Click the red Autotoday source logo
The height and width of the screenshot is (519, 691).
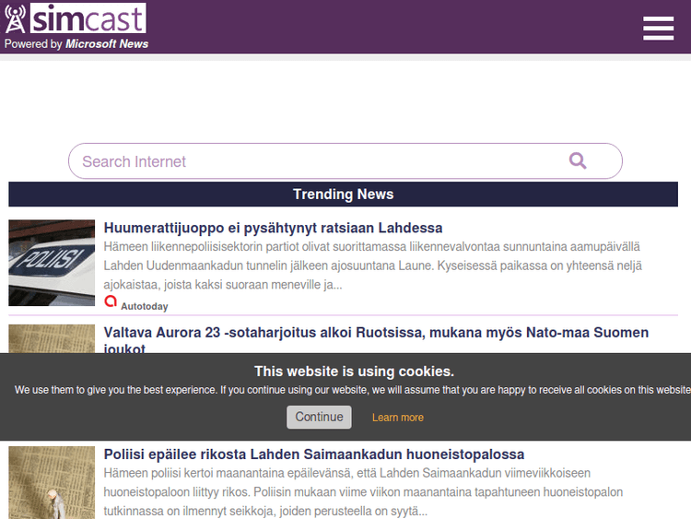click(x=111, y=301)
